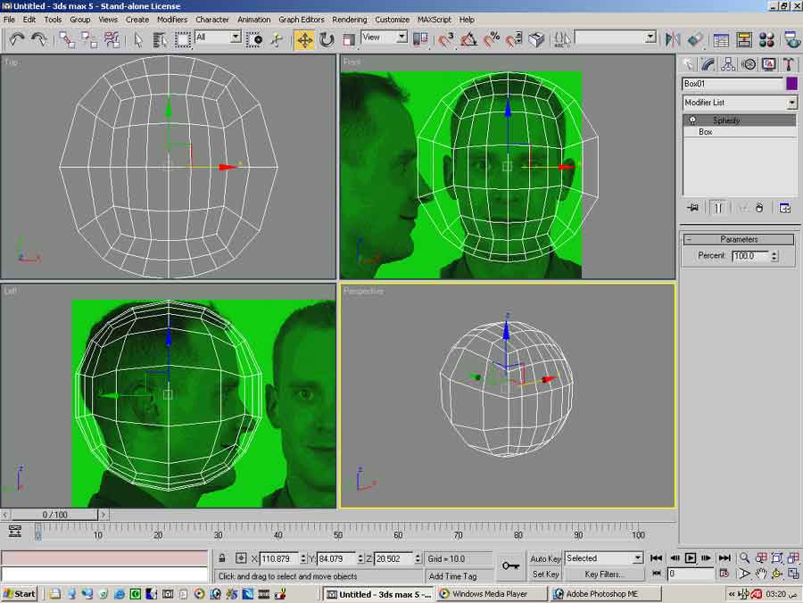Switch to the Utilities hammer tab
The image size is (803, 603).
pos(789,64)
